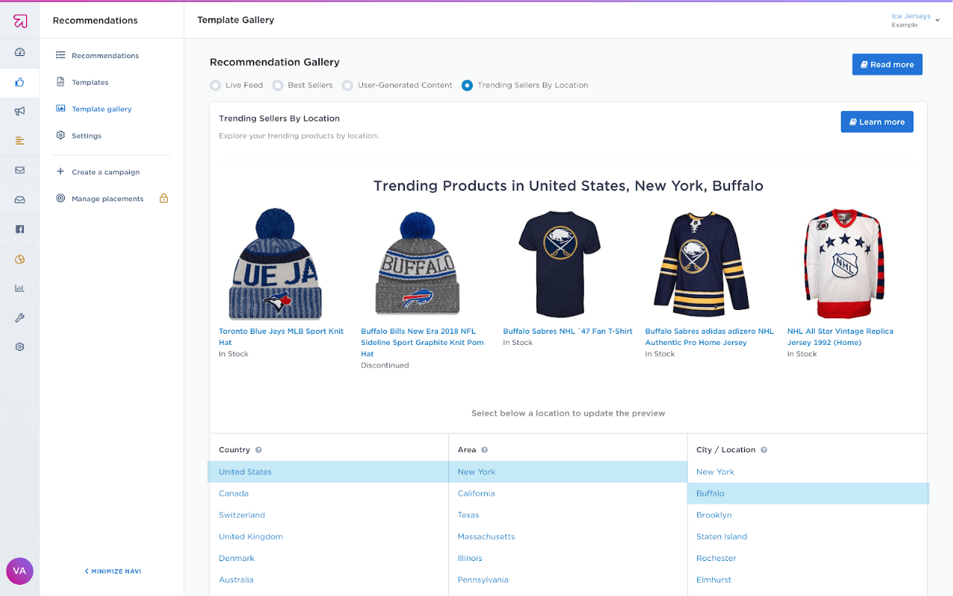Click the Learn more button

876,122
